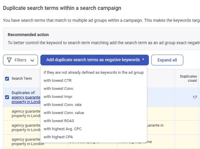Screen dimensions: 200x149
Task: Select the 'with lowest Impr.' option
Action: pyautogui.click(x=58, y=97)
